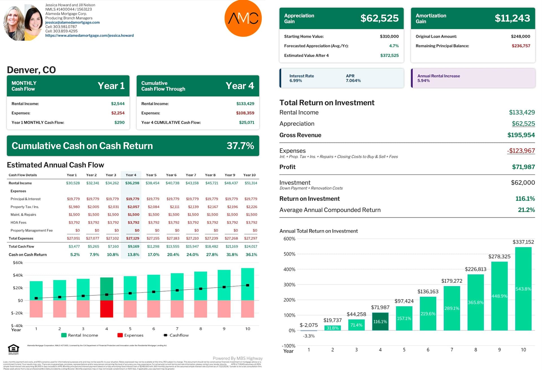542x370 pixels.
Task: Select the Year 10 column header
Action: (x=249, y=175)
